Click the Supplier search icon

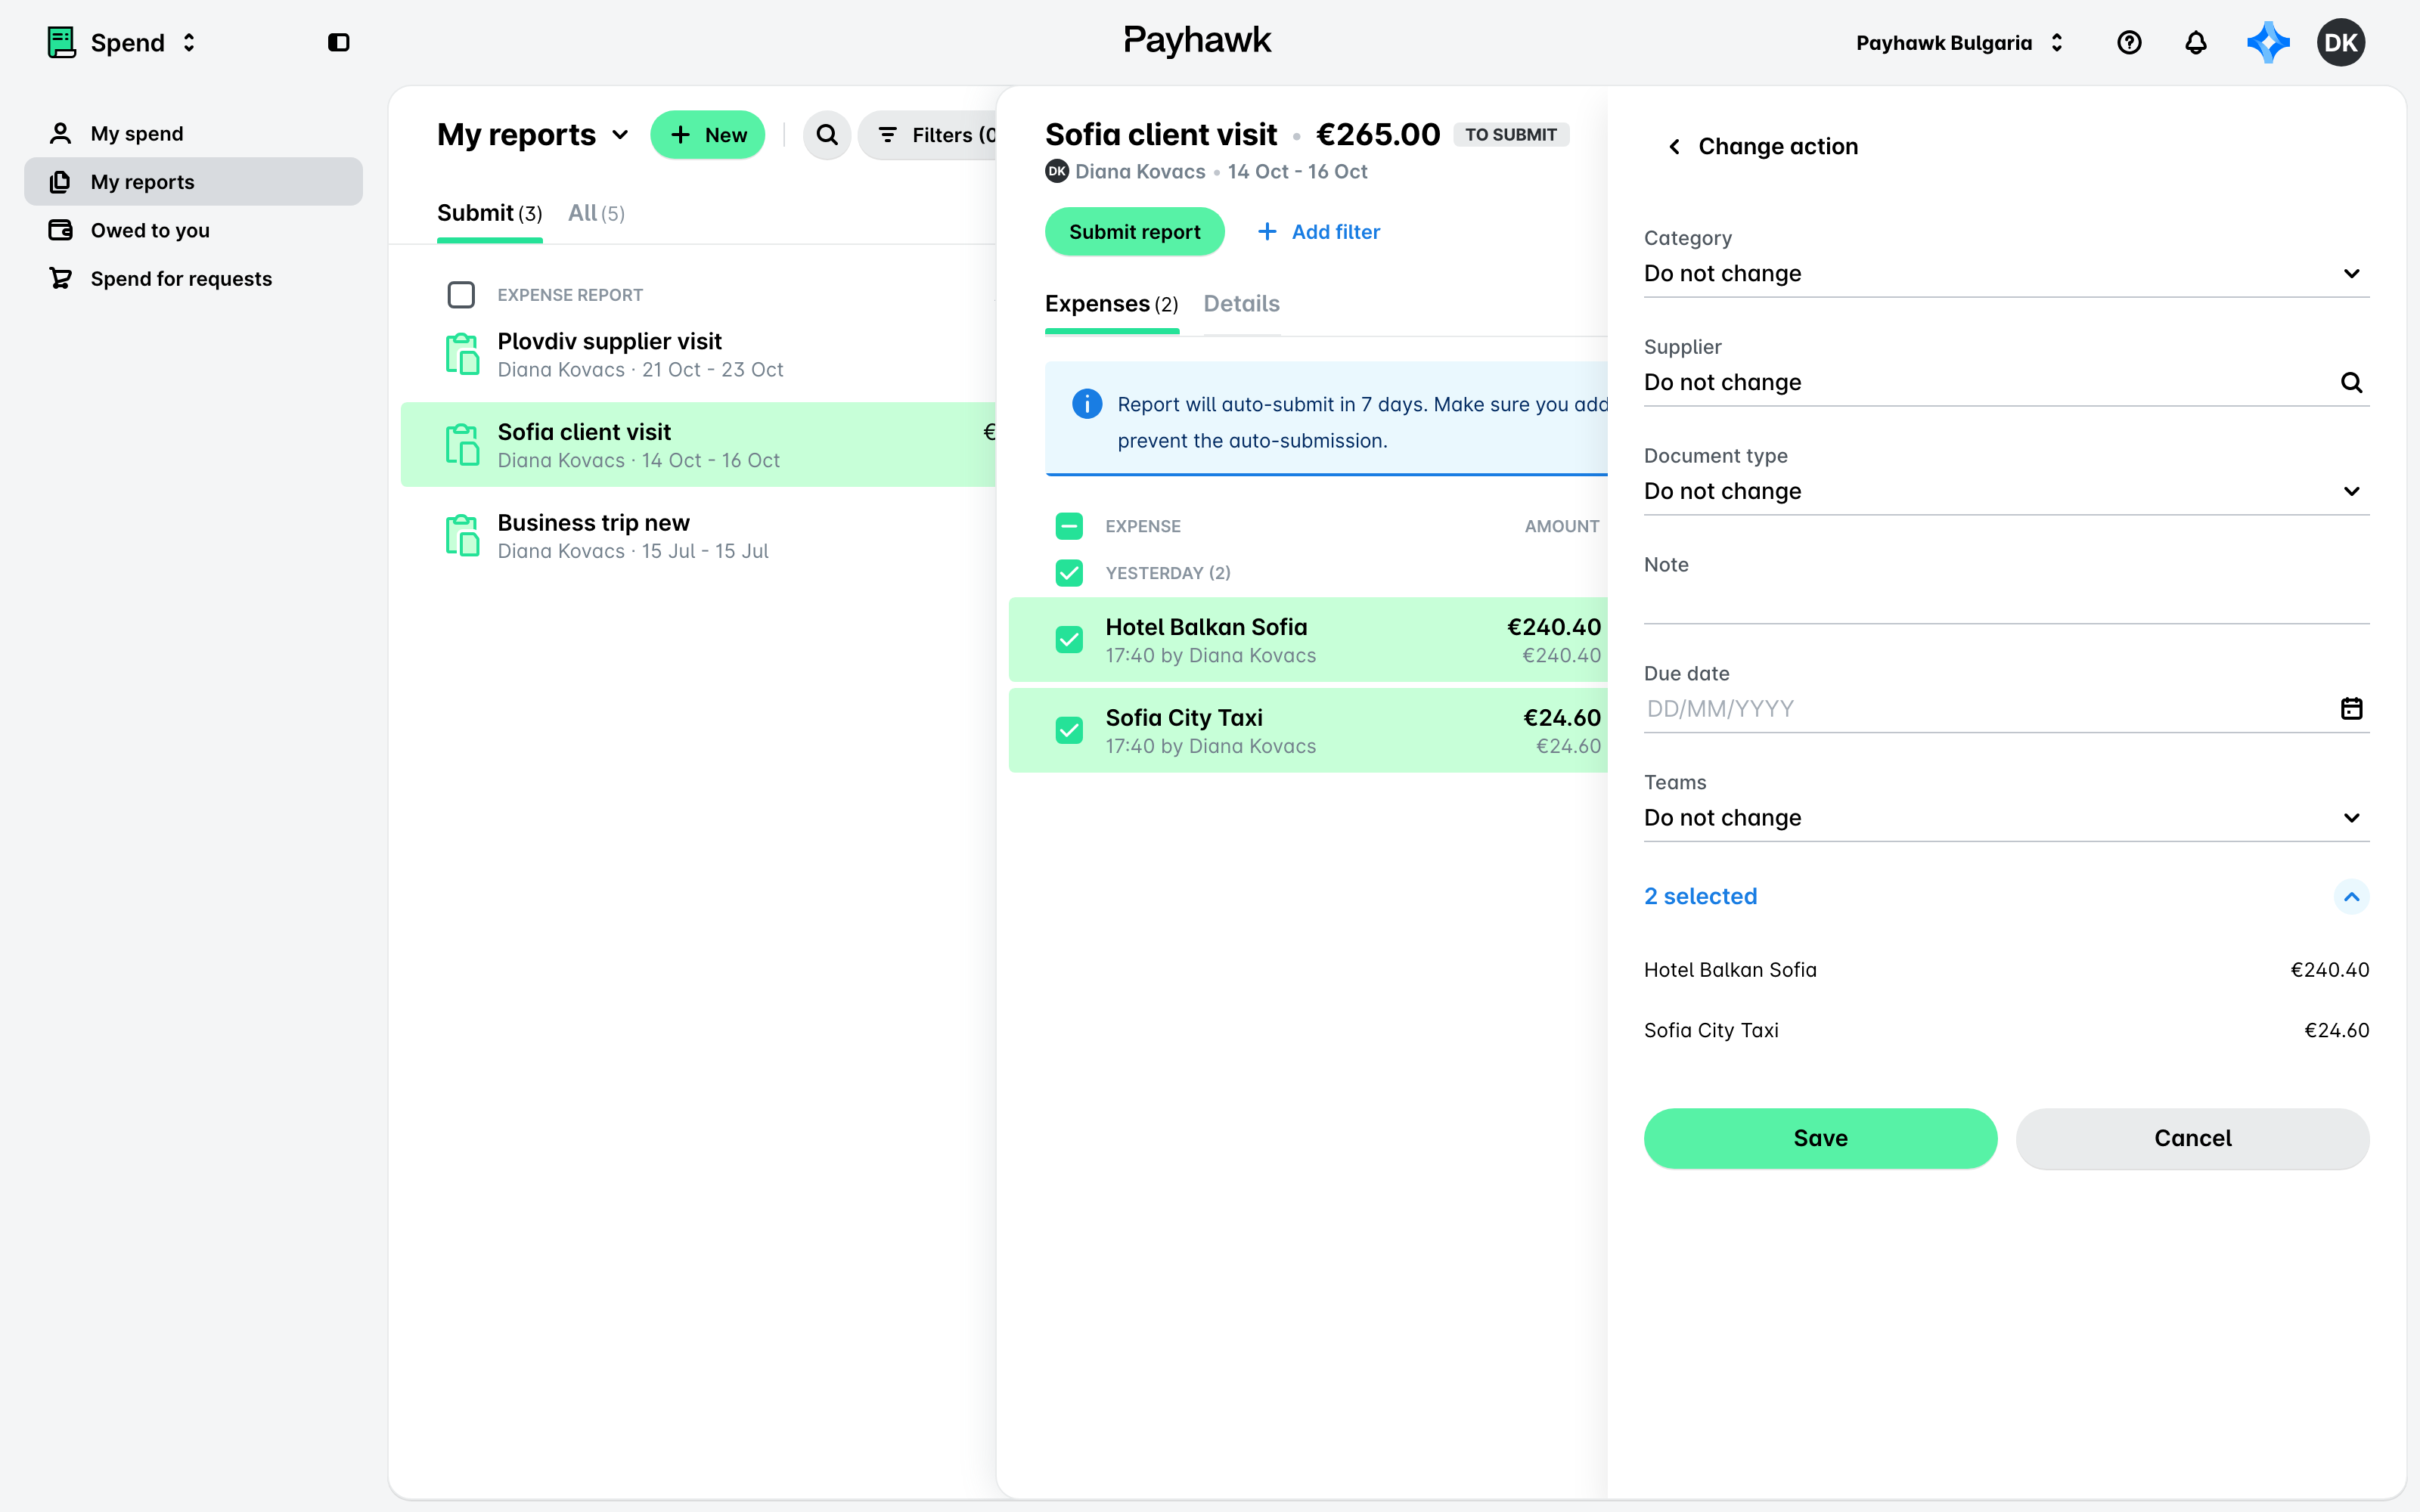pyautogui.click(x=2351, y=383)
